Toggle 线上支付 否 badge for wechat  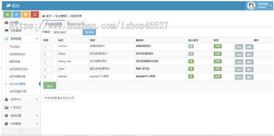191,46
